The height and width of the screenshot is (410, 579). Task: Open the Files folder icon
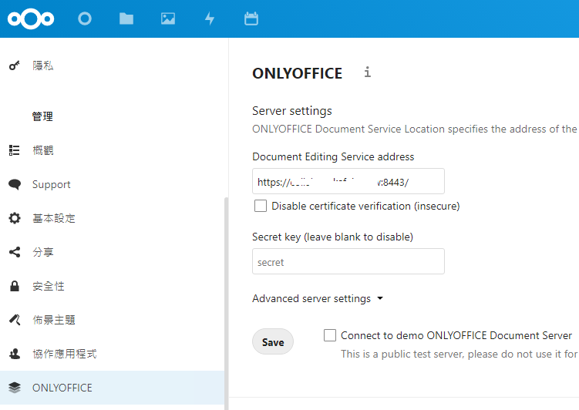pyautogui.click(x=126, y=18)
